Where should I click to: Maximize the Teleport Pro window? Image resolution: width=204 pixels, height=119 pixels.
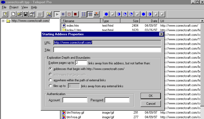[x=197, y=2]
